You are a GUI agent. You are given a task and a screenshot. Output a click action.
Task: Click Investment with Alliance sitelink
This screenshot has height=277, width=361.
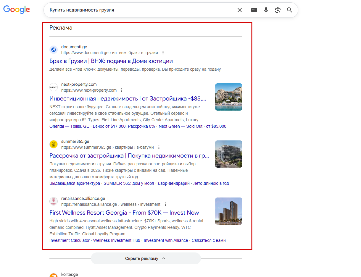coord(166,240)
